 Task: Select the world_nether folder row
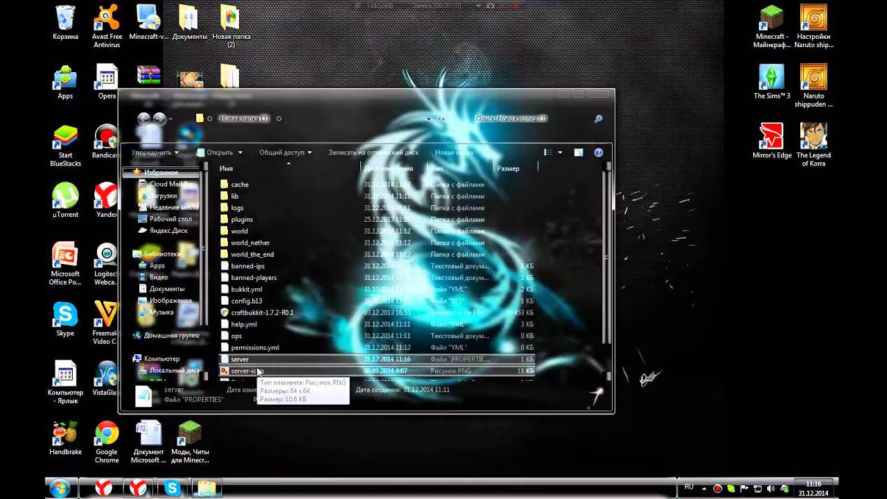click(x=377, y=243)
